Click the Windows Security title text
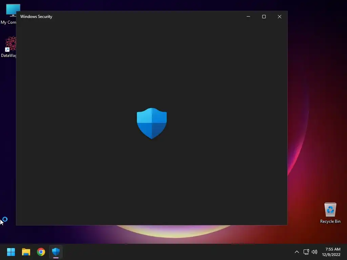Viewport: 347px width, 260px height. [36, 17]
